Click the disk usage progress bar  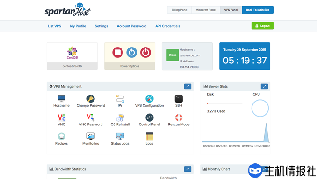[x=224, y=103]
